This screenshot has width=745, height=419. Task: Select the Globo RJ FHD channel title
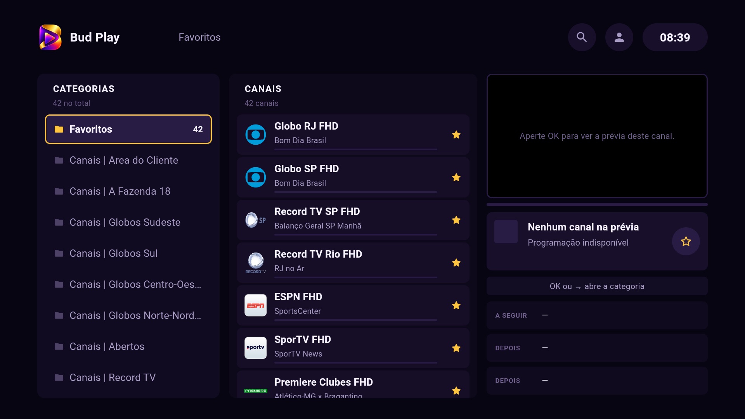pos(306,126)
